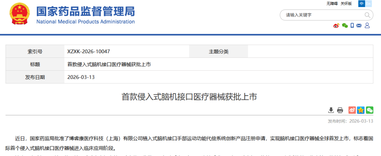
Task: Click the title value in the table
Action: tap(109, 64)
